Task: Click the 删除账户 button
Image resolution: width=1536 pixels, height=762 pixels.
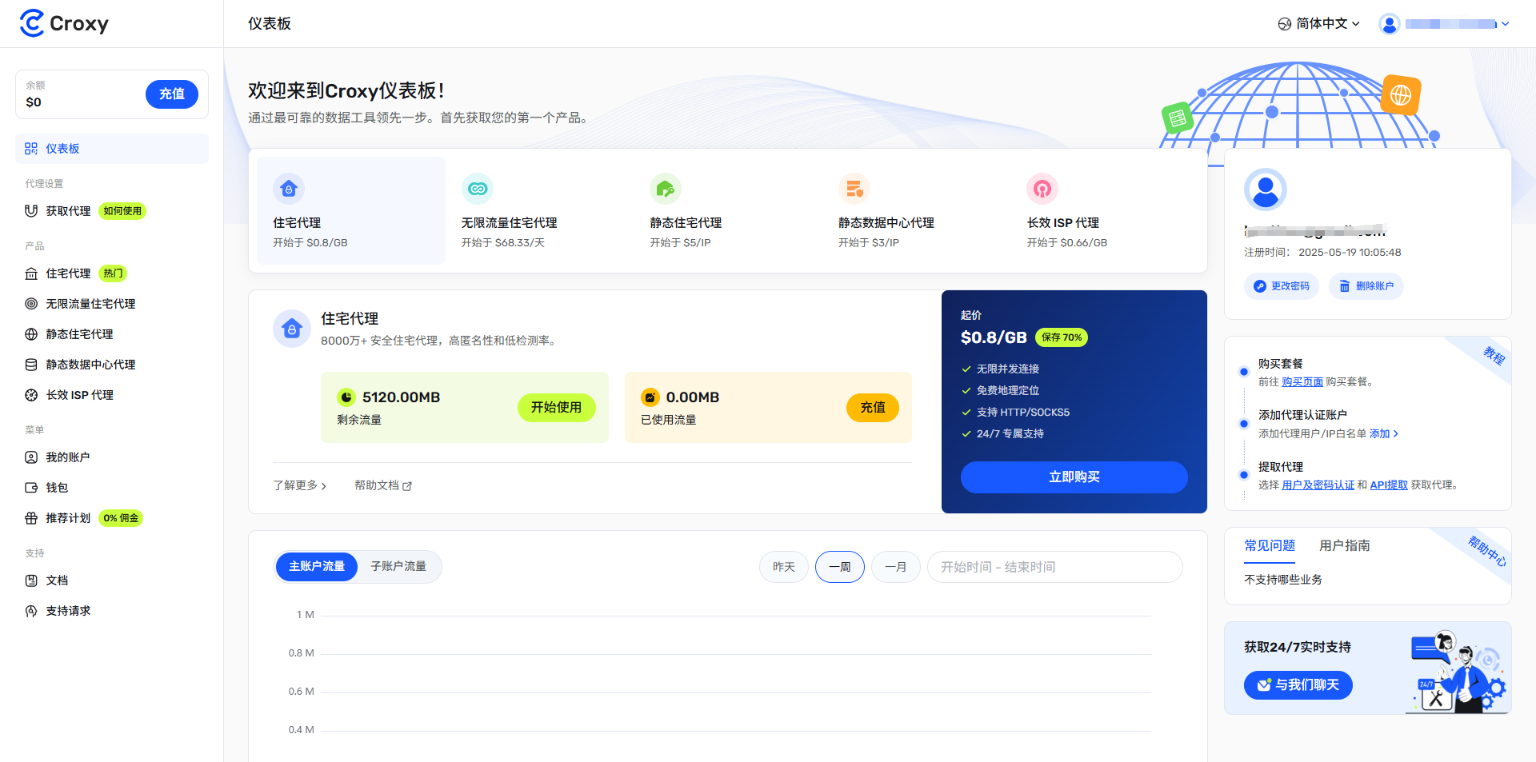Action: (x=1366, y=286)
